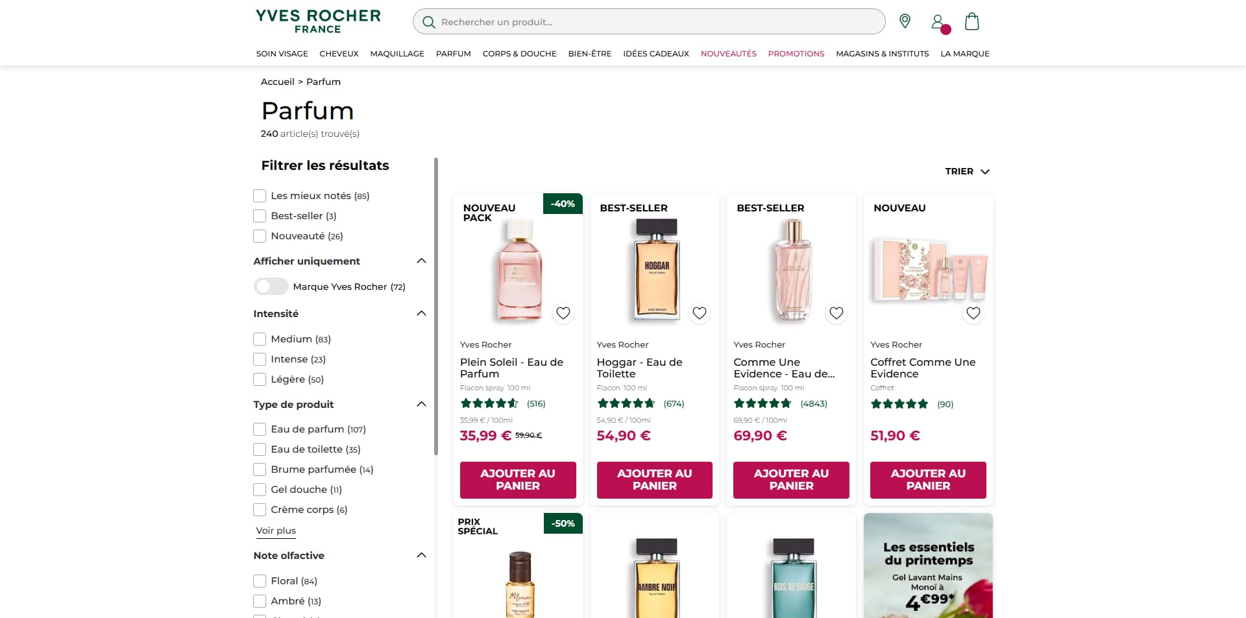Viewport: 1246px width, 618px height.
Task: Toggle Marque Yves Rocher switch
Action: click(271, 287)
